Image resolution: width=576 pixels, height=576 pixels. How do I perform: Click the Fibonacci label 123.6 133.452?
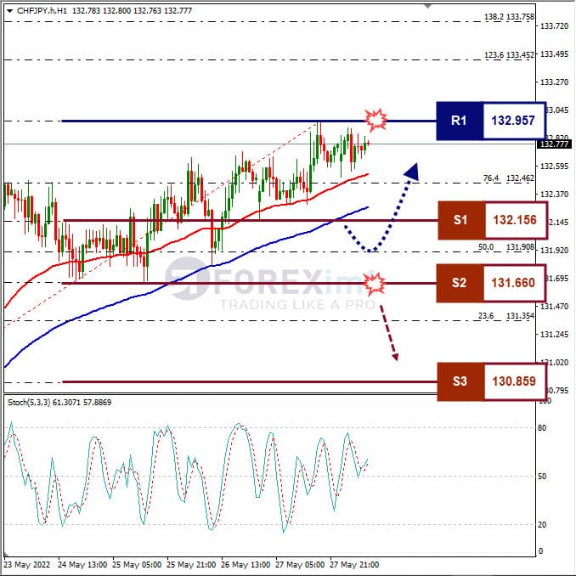coord(509,55)
